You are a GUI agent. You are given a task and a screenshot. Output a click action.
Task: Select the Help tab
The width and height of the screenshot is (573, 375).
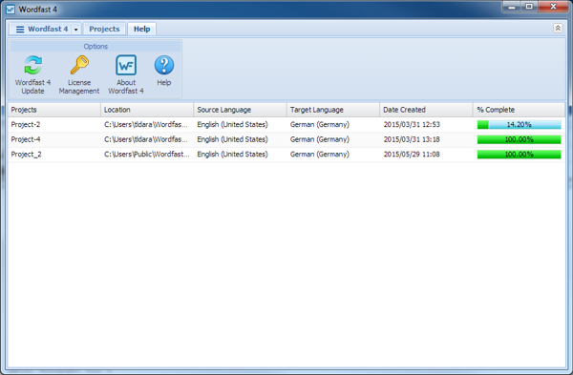coord(141,29)
